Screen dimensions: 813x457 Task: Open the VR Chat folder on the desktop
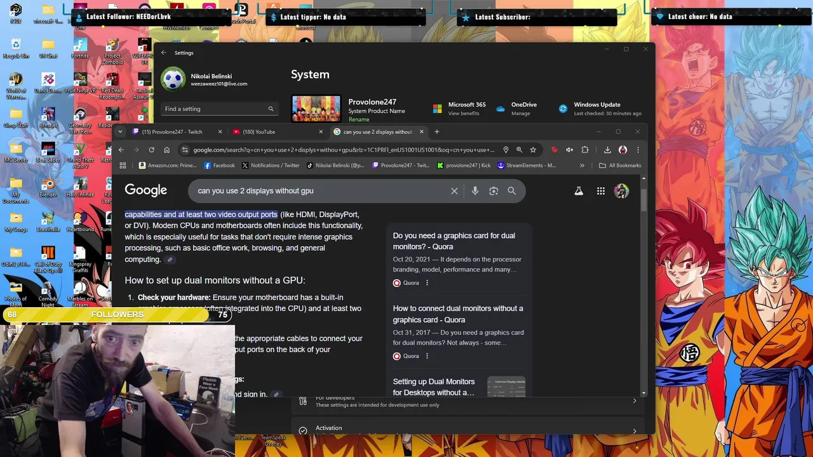click(x=48, y=48)
